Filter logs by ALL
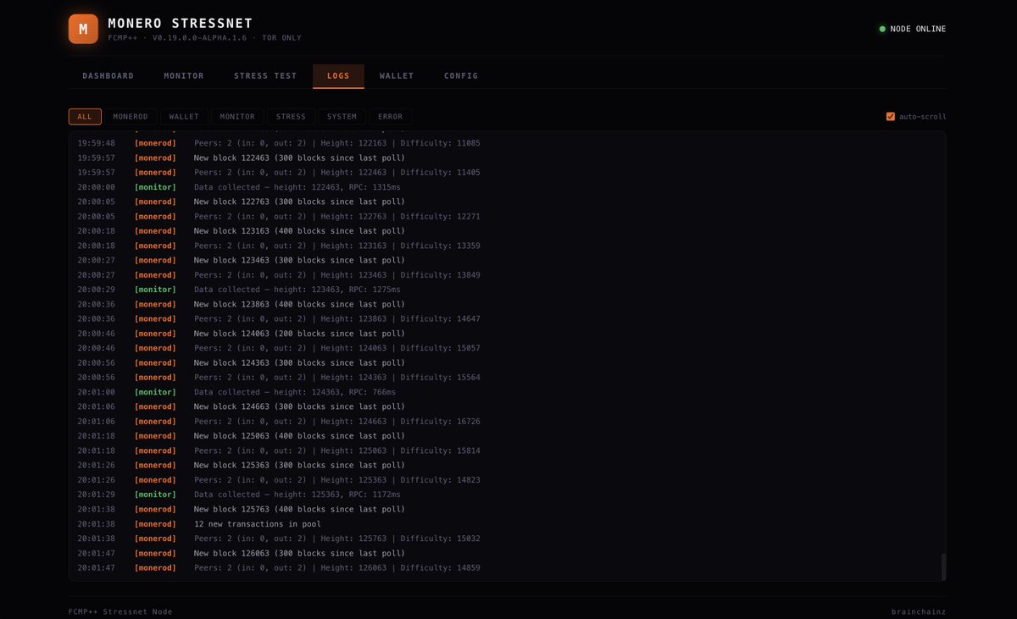Image resolution: width=1017 pixels, height=619 pixels. tap(85, 117)
